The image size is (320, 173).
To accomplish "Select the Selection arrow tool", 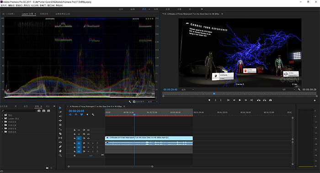I will [60, 108].
